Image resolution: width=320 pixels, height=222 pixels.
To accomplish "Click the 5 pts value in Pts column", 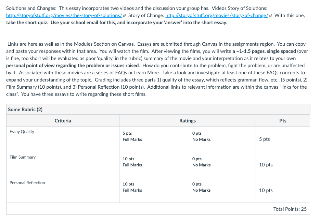I will [x=265, y=139].
